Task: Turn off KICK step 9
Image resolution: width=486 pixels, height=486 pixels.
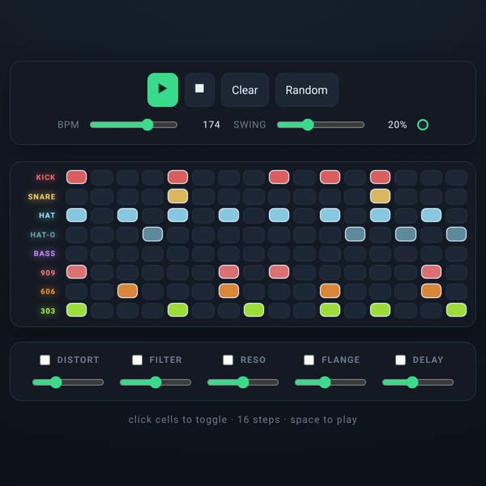Action: (x=279, y=177)
